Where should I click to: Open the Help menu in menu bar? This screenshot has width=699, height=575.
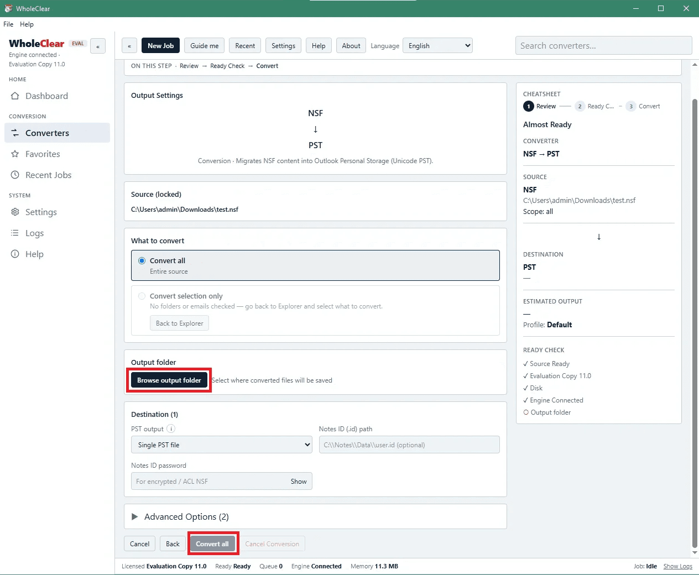(27, 24)
